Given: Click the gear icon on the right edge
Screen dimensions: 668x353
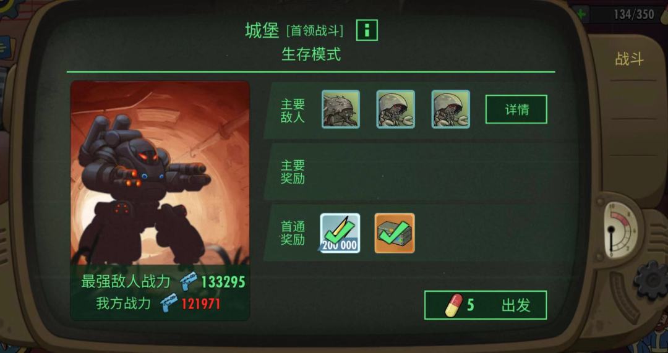Looking at the screenshot, I should click(651, 280).
